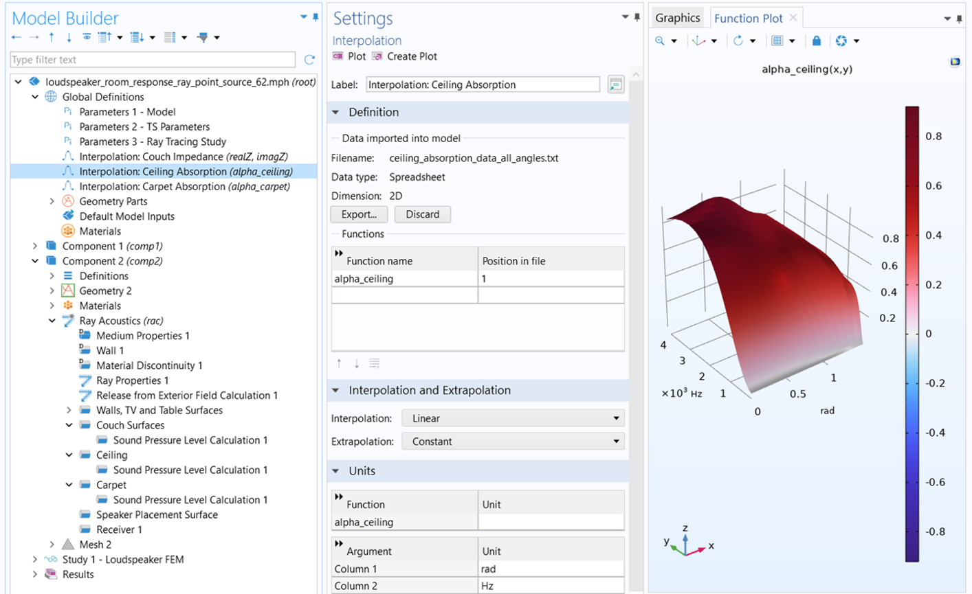Select Interpolation: Carpet Absorption node
This screenshot has width=972, height=594.
(184, 186)
